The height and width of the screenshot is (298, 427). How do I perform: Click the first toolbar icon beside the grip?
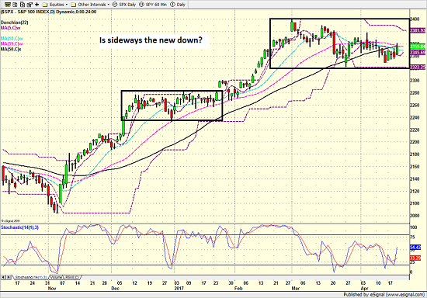pos(8,5)
